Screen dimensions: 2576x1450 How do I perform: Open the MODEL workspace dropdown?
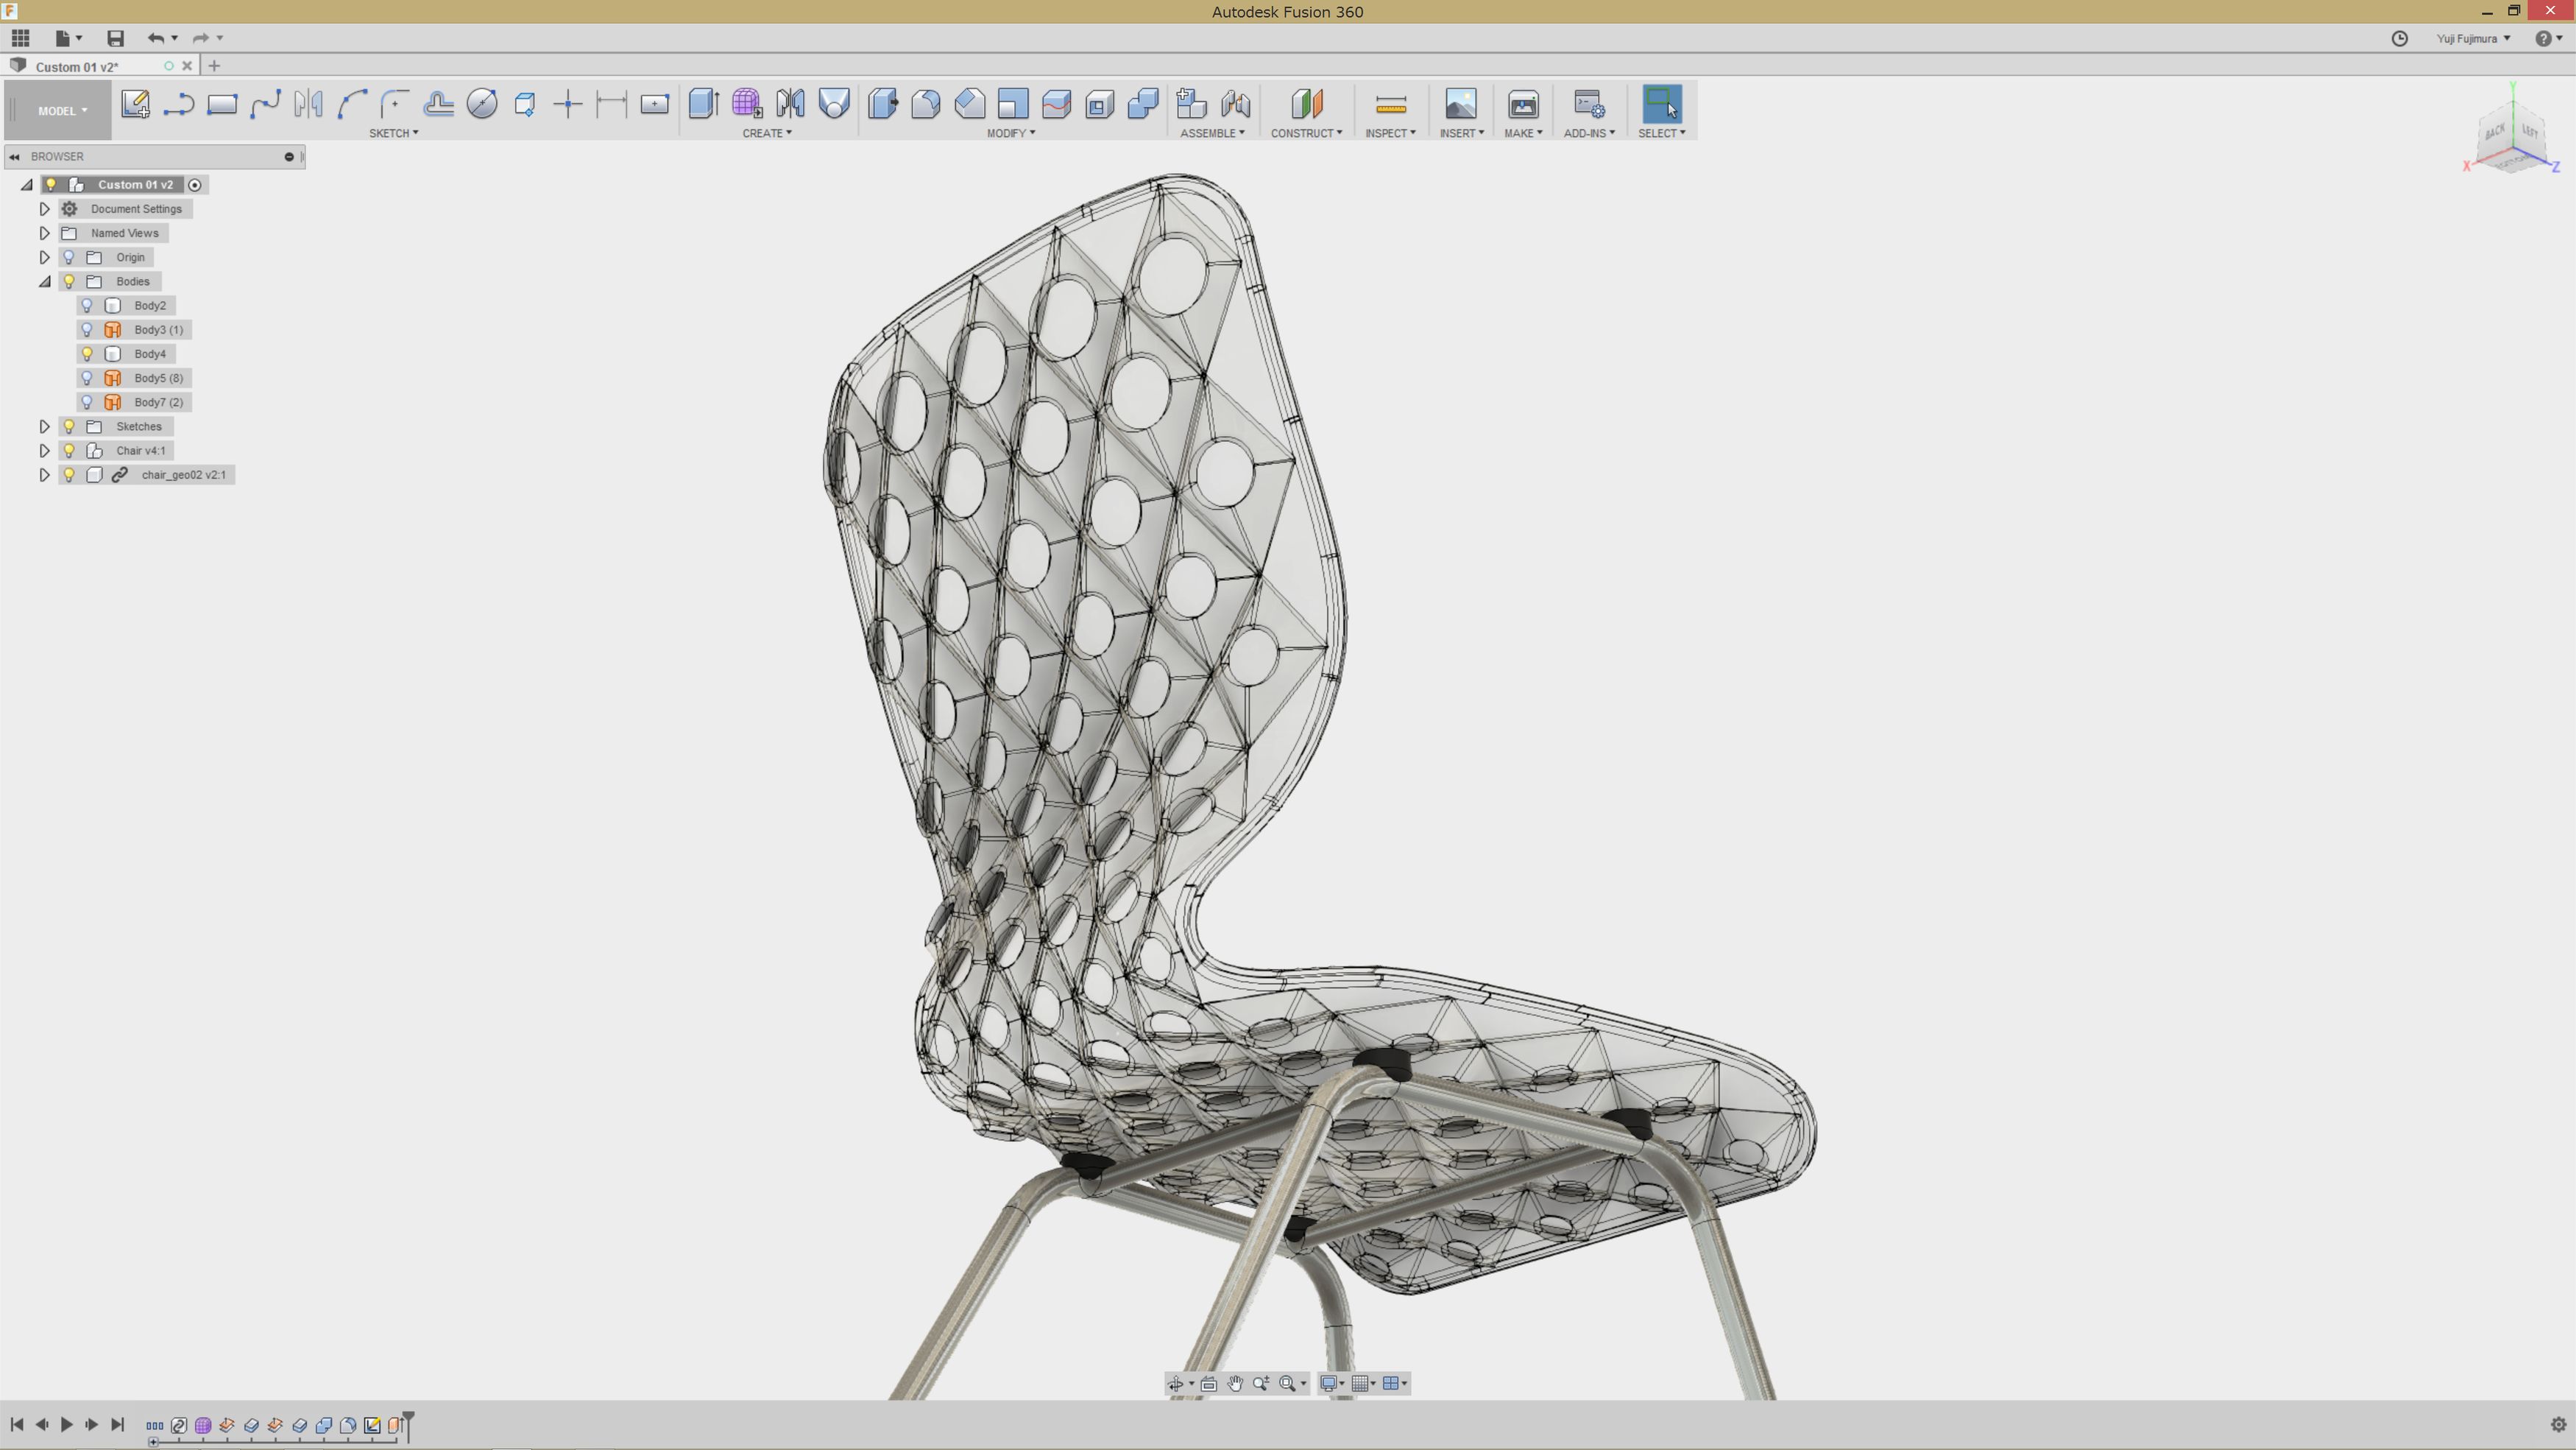[x=60, y=110]
